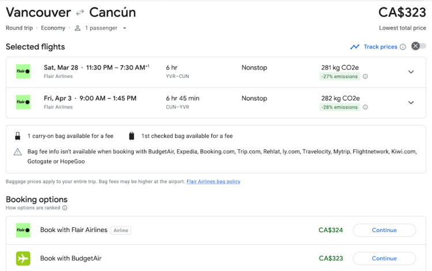Click the BudgetAir airplane logo
This screenshot has width=432, height=271.
coord(23,258)
